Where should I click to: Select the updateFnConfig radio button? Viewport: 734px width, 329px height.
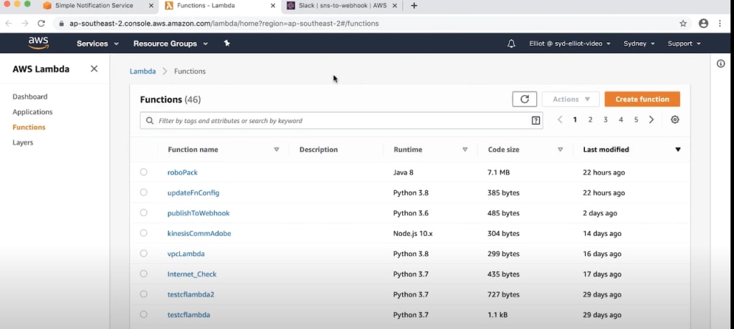click(x=143, y=192)
